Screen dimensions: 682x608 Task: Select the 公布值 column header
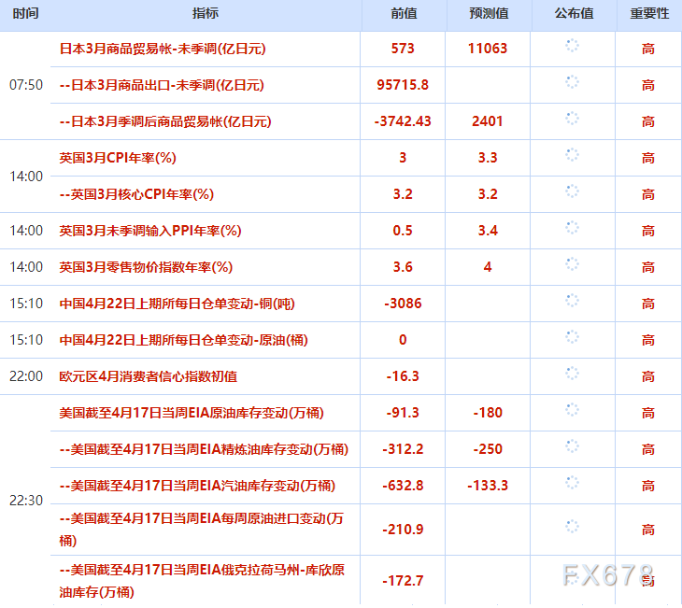point(573,13)
